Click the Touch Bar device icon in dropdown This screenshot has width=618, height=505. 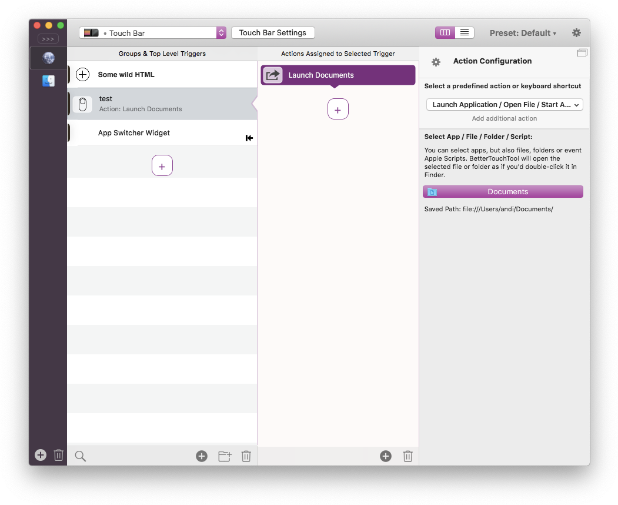pyautogui.click(x=91, y=33)
